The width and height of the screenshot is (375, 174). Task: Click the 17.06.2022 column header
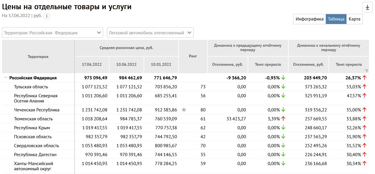92,65
